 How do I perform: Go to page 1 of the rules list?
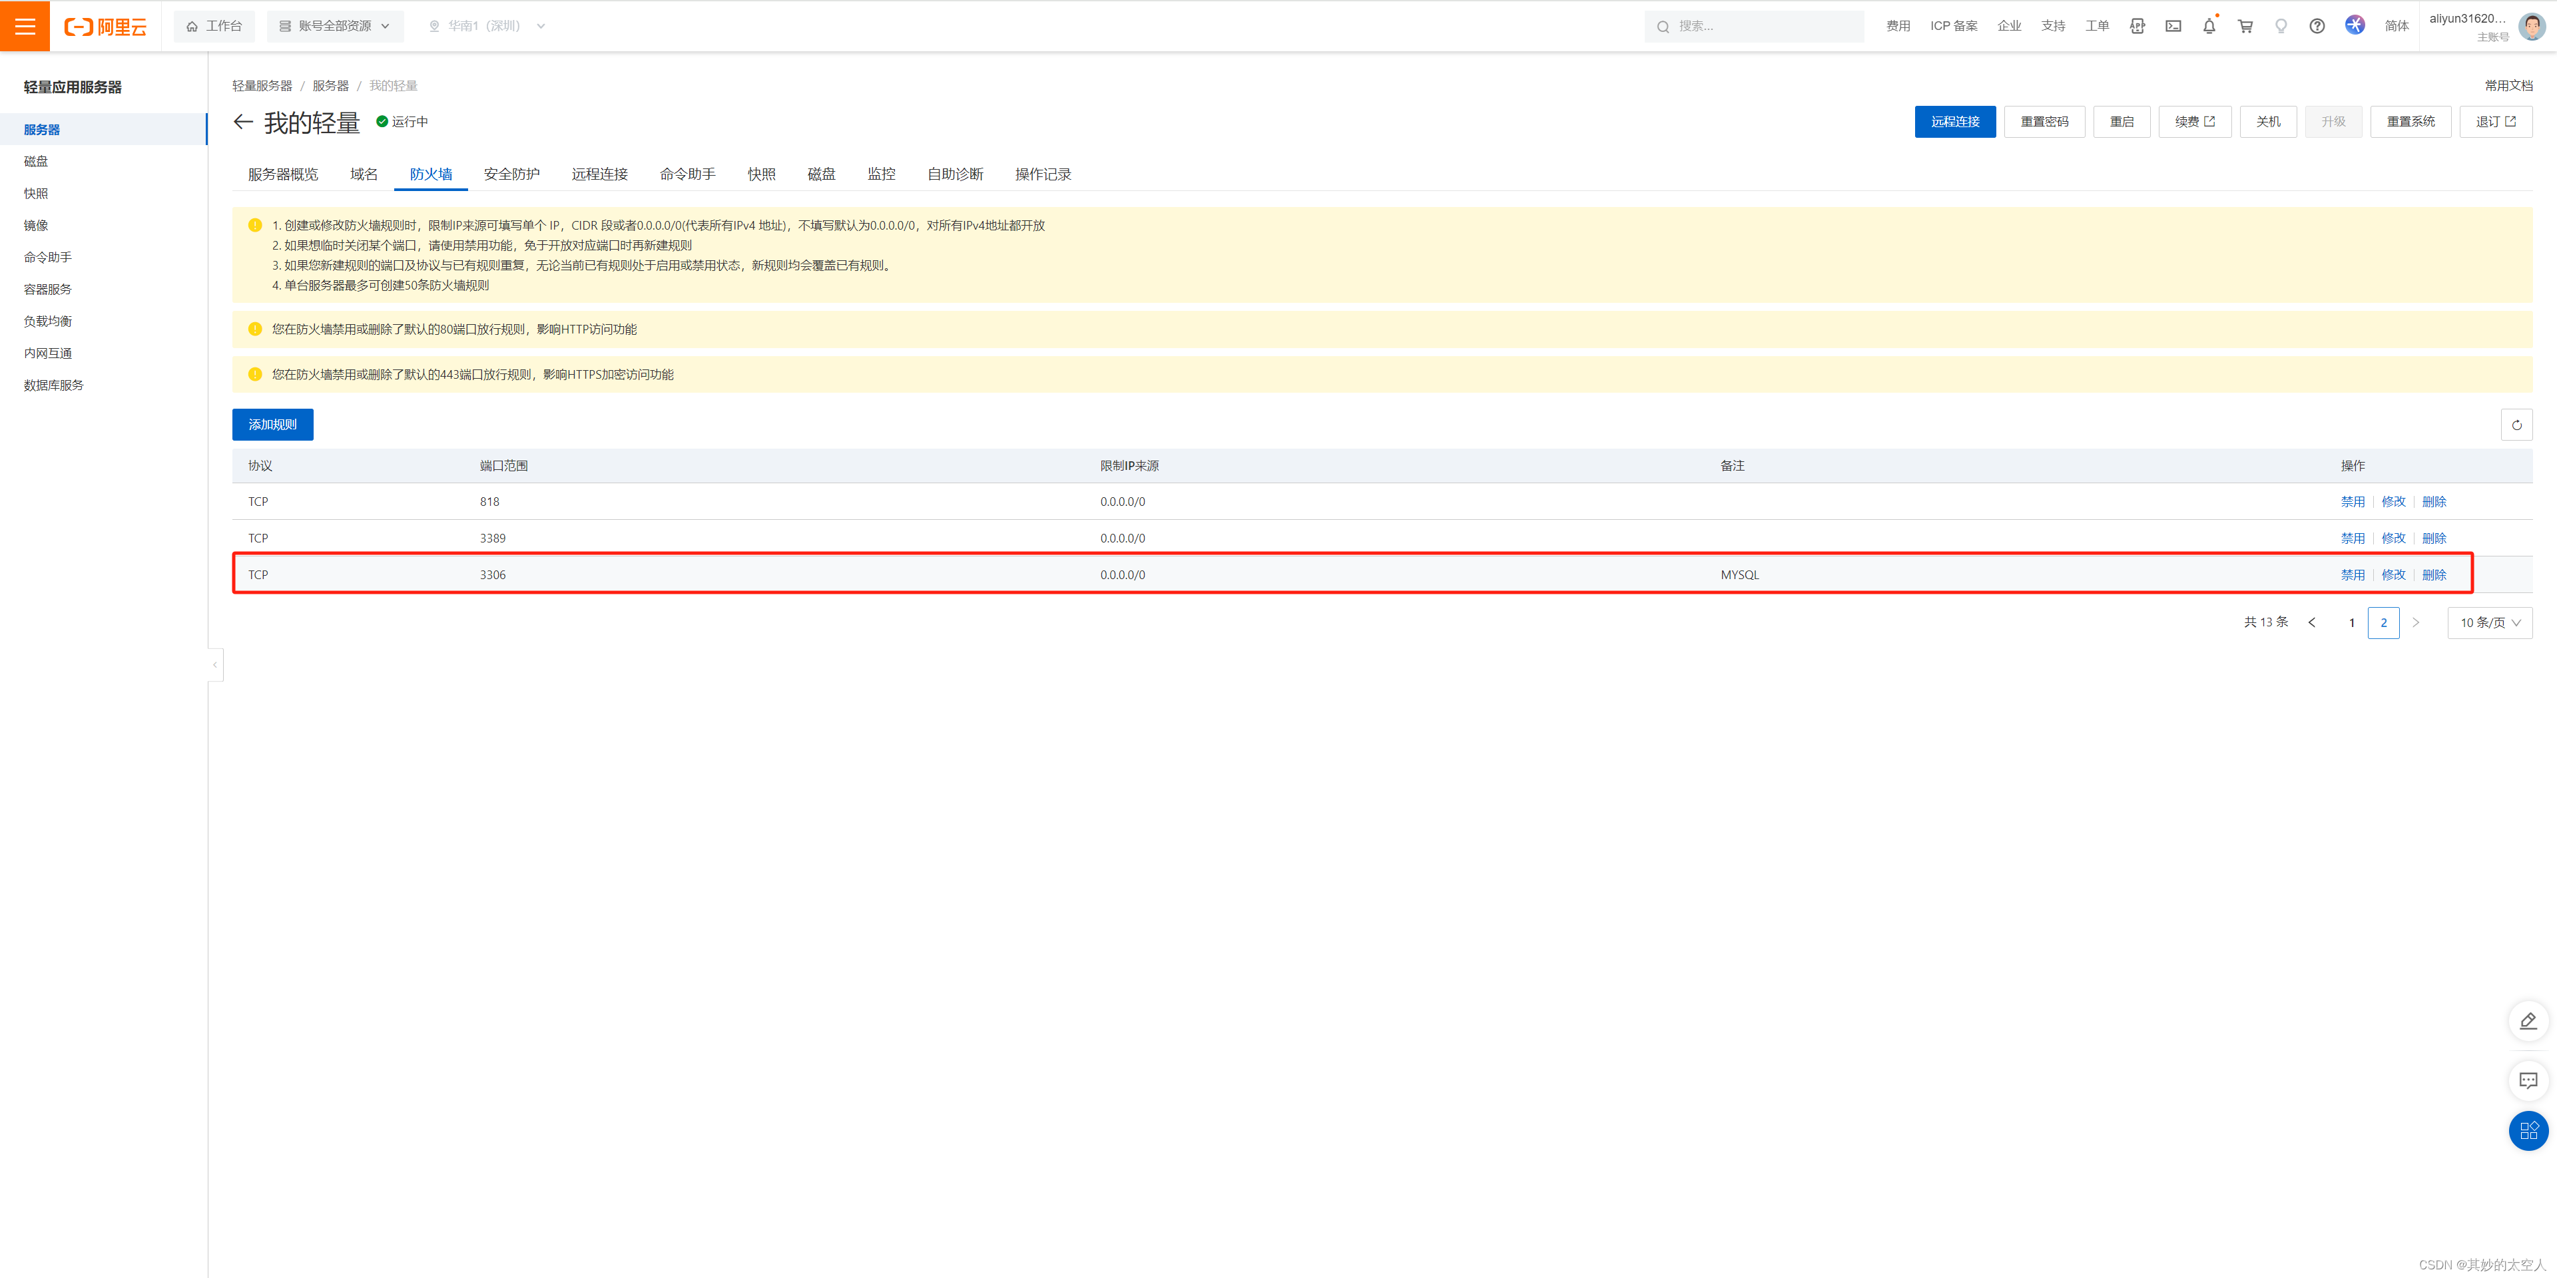(2351, 622)
